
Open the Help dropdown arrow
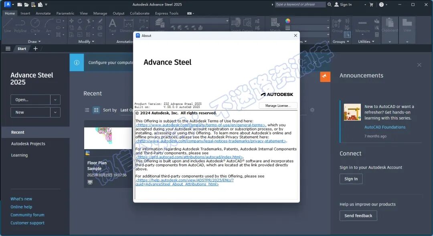(386, 5)
